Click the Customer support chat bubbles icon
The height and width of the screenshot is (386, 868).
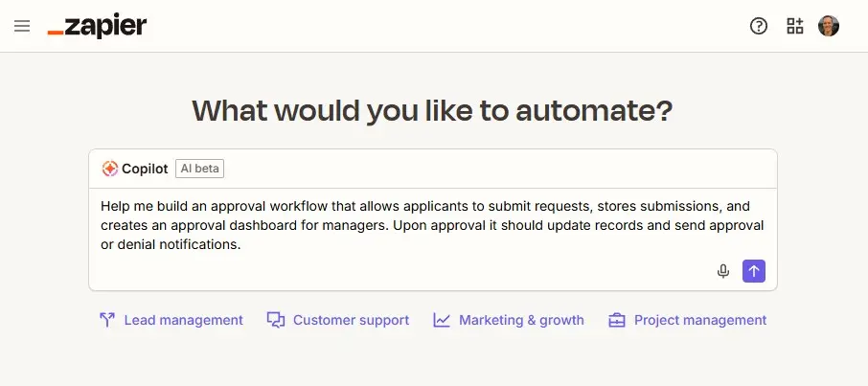pyautogui.click(x=276, y=320)
